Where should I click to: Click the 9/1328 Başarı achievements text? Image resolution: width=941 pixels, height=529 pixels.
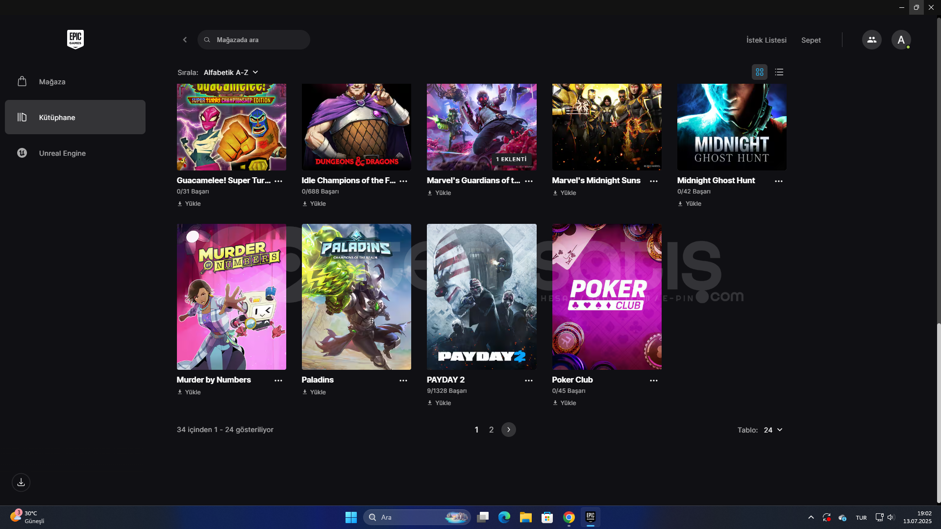pyautogui.click(x=446, y=391)
